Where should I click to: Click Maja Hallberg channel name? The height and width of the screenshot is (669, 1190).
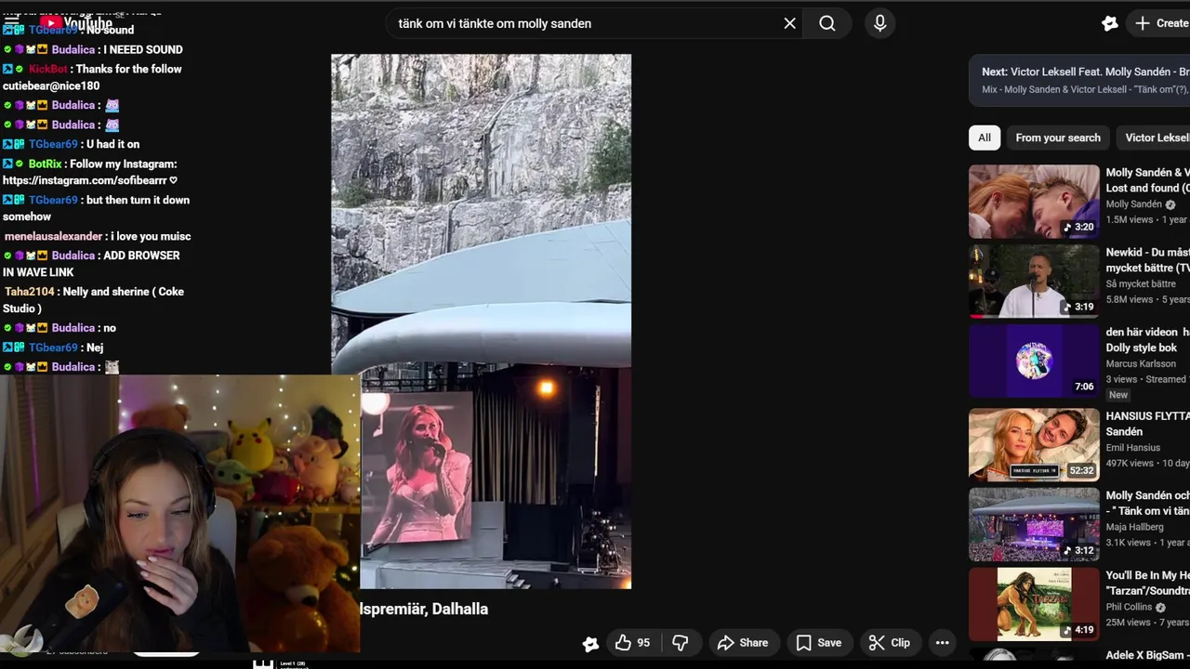pyautogui.click(x=1134, y=527)
